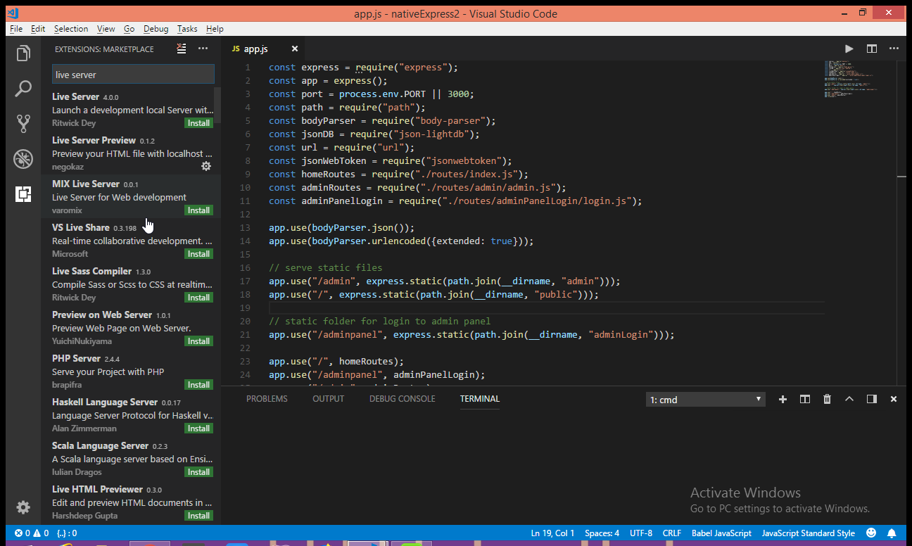
Task: Switch to the OUTPUT panel tab
Action: coord(329,399)
